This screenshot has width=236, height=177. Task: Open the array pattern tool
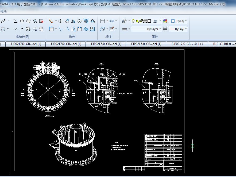coord(86,21)
